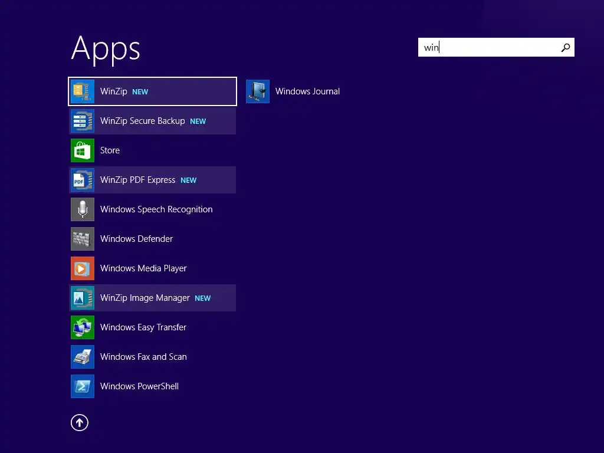This screenshot has height=453, width=604.
Task: Click the NEW badge beside WinZip
Action: pyautogui.click(x=140, y=91)
